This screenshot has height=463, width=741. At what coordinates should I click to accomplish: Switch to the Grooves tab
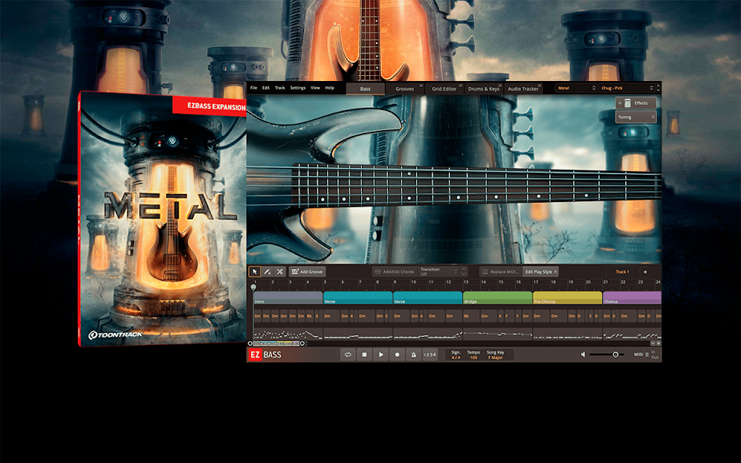pos(405,88)
